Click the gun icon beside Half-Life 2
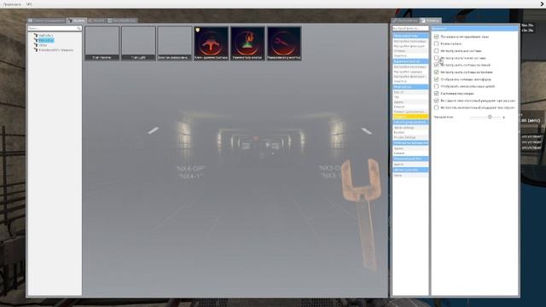The width and height of the screenshot is (546, 307). (x=36, y=36)
